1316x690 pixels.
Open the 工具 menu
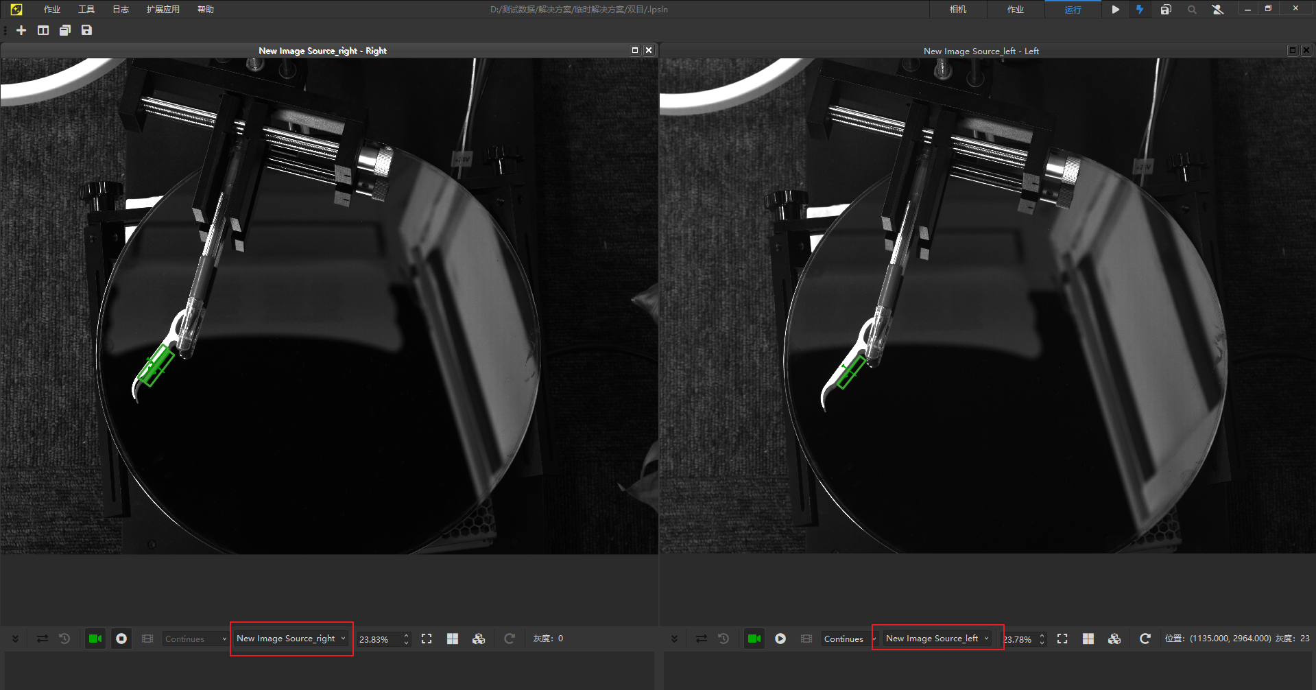(86, 10)
